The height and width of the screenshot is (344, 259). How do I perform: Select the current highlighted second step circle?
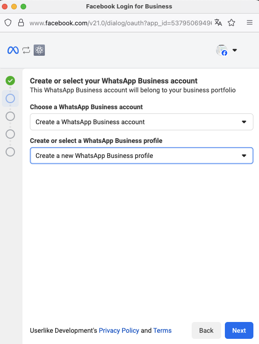(10, 98)
